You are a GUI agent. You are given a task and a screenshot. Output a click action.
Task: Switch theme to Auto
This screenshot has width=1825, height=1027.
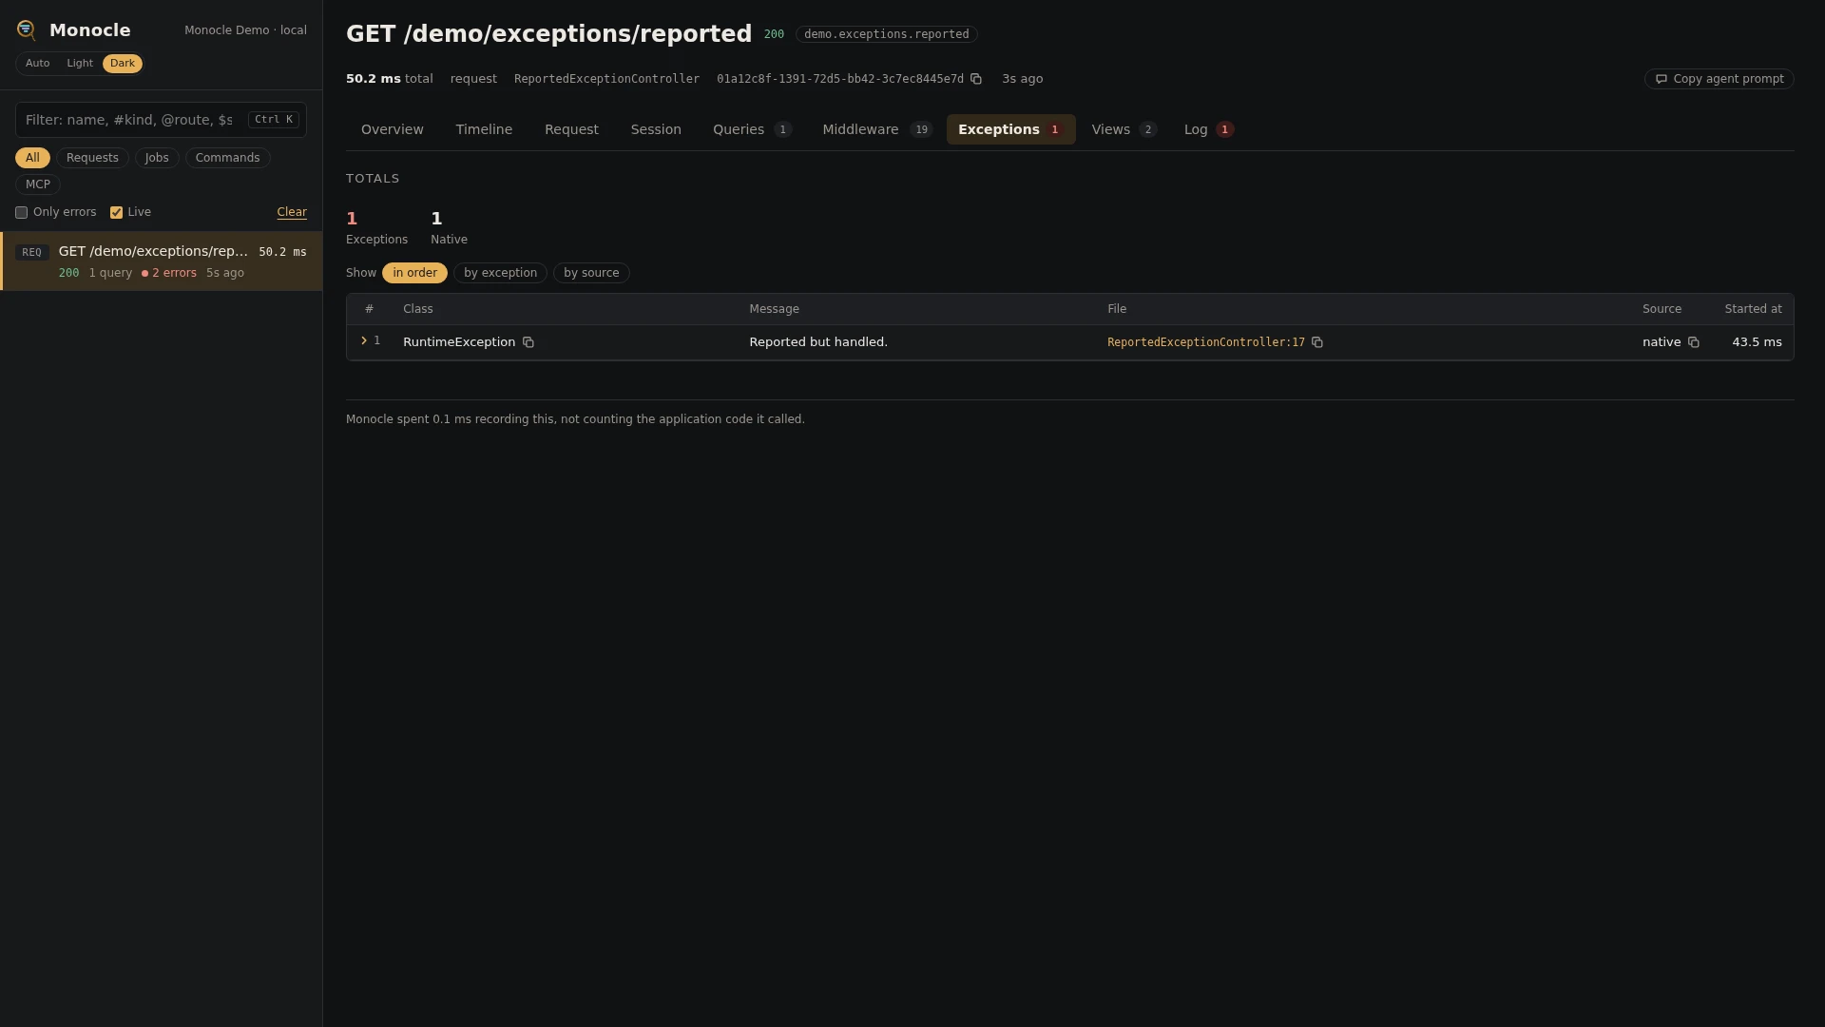coord(38,64)
